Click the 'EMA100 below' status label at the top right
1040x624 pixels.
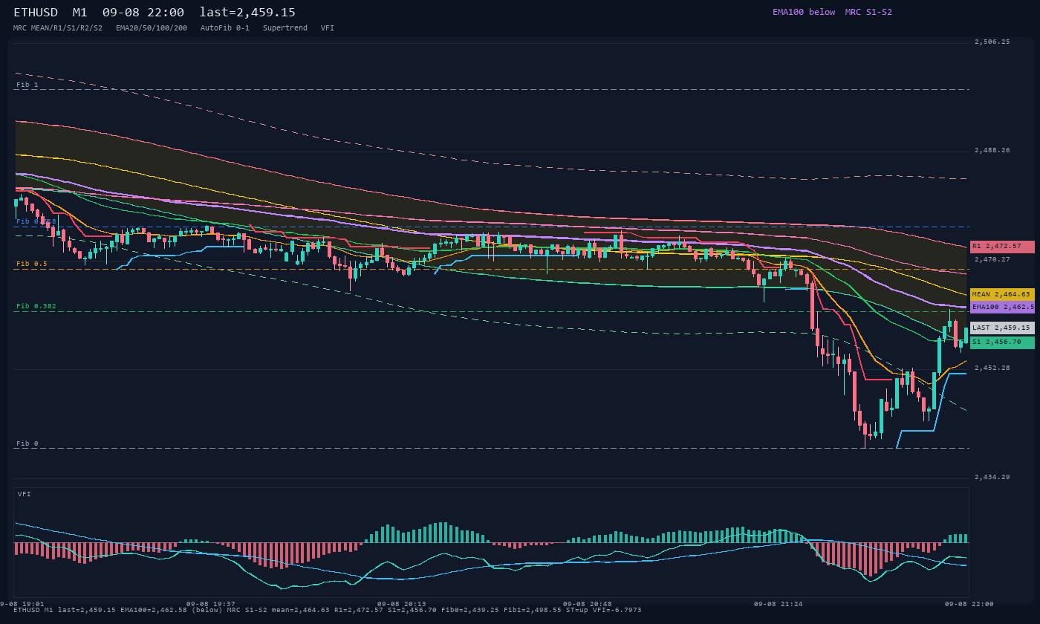pyautogui.click(x=804, y=12)
